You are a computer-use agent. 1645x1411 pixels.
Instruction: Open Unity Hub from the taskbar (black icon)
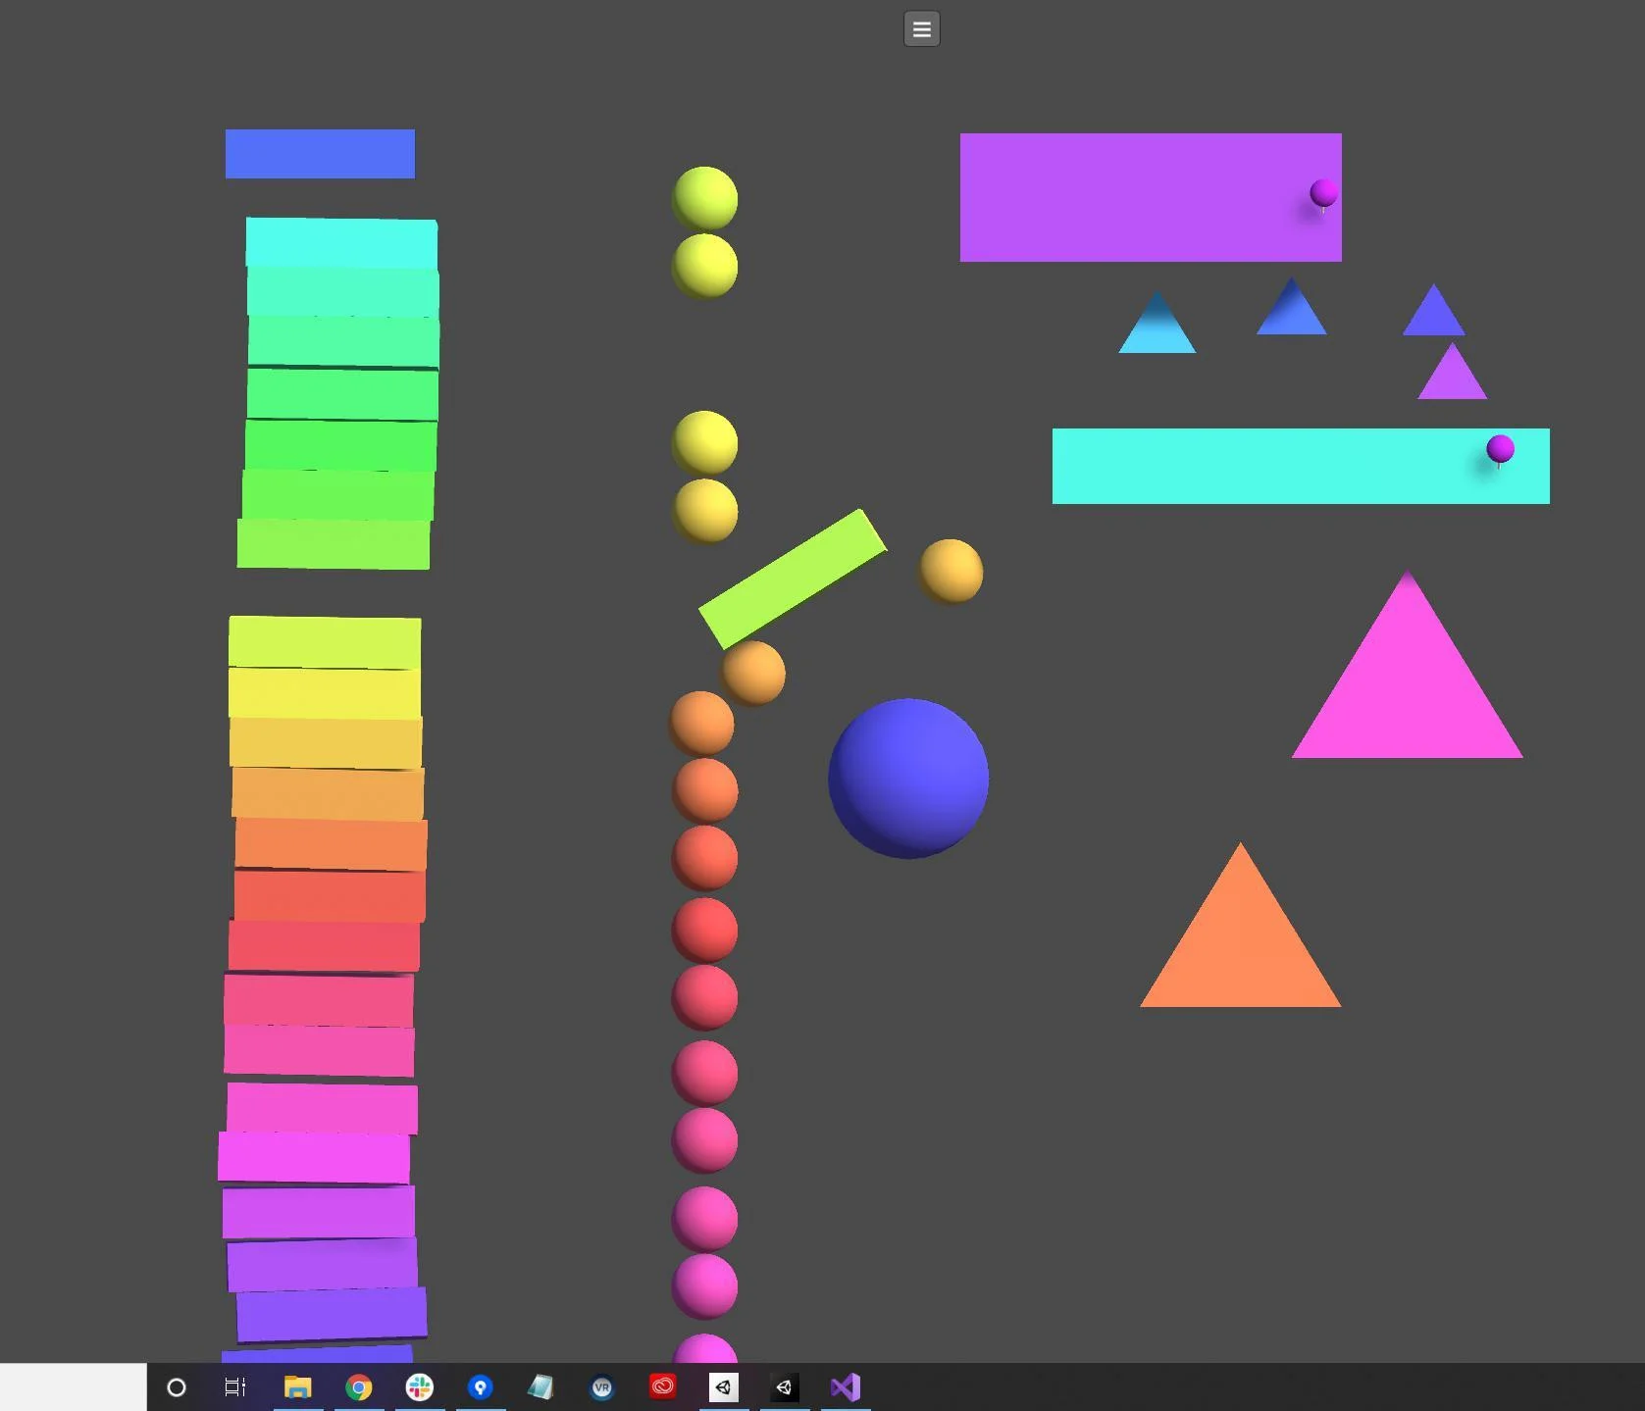[784, 1386]
